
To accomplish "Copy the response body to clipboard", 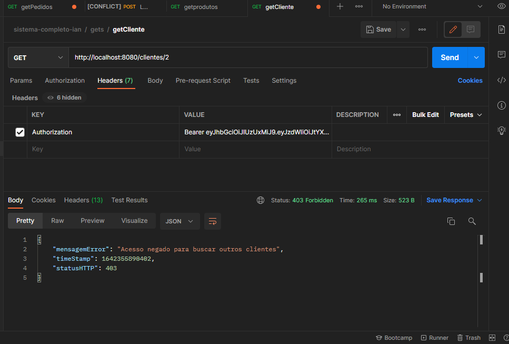I will (x=451, y=221).
